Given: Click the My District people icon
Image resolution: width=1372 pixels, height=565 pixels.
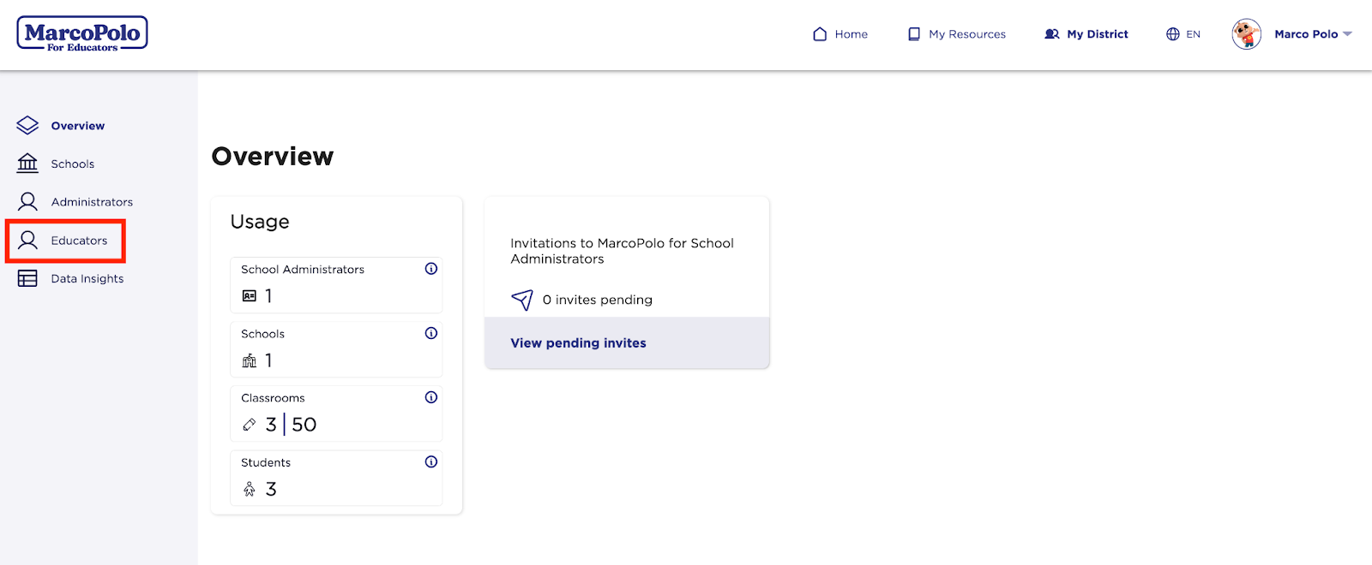Looking at the screenshot, I should pyautogui.click(x=1053, y=33).
